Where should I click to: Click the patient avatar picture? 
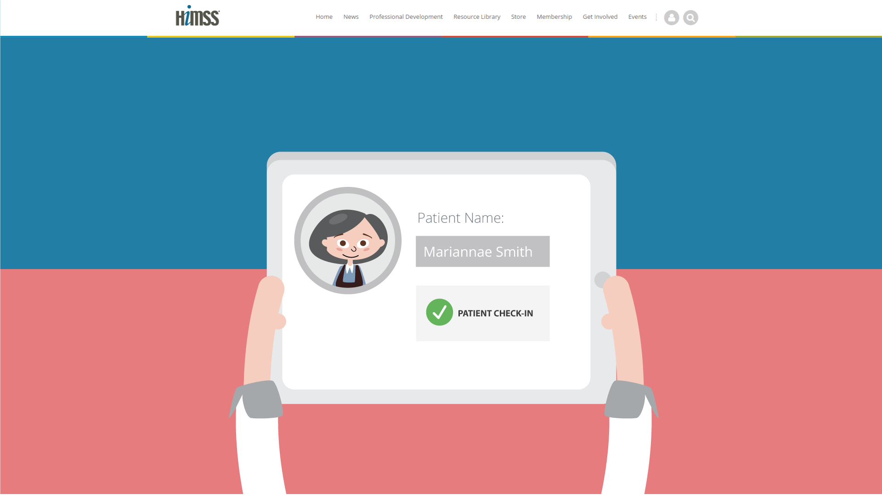pyautogui.click(x=348, y=241)
